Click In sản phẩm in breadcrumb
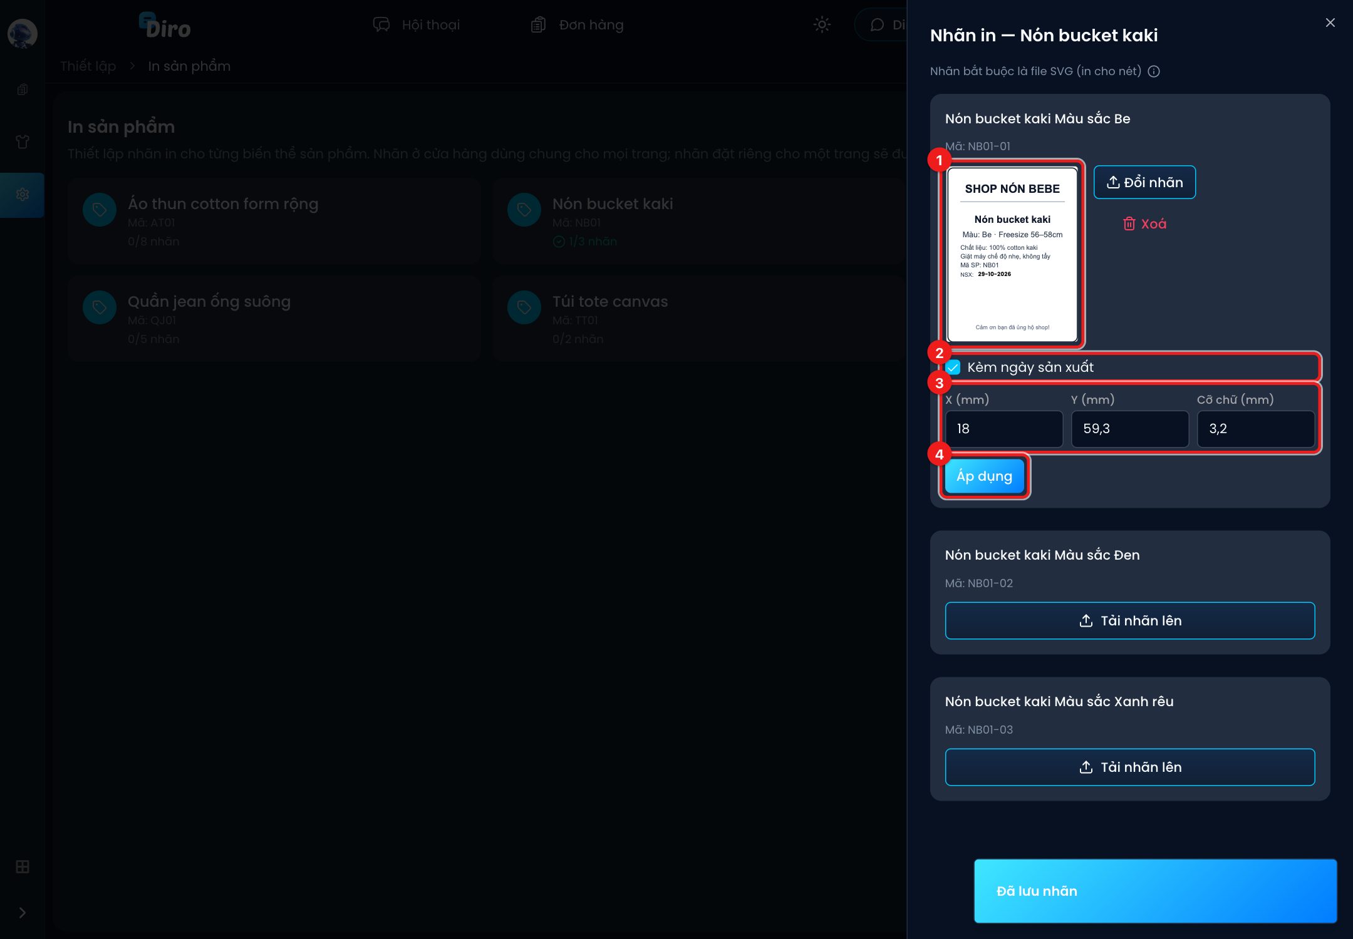1353x939 pixels. [189, 66]
